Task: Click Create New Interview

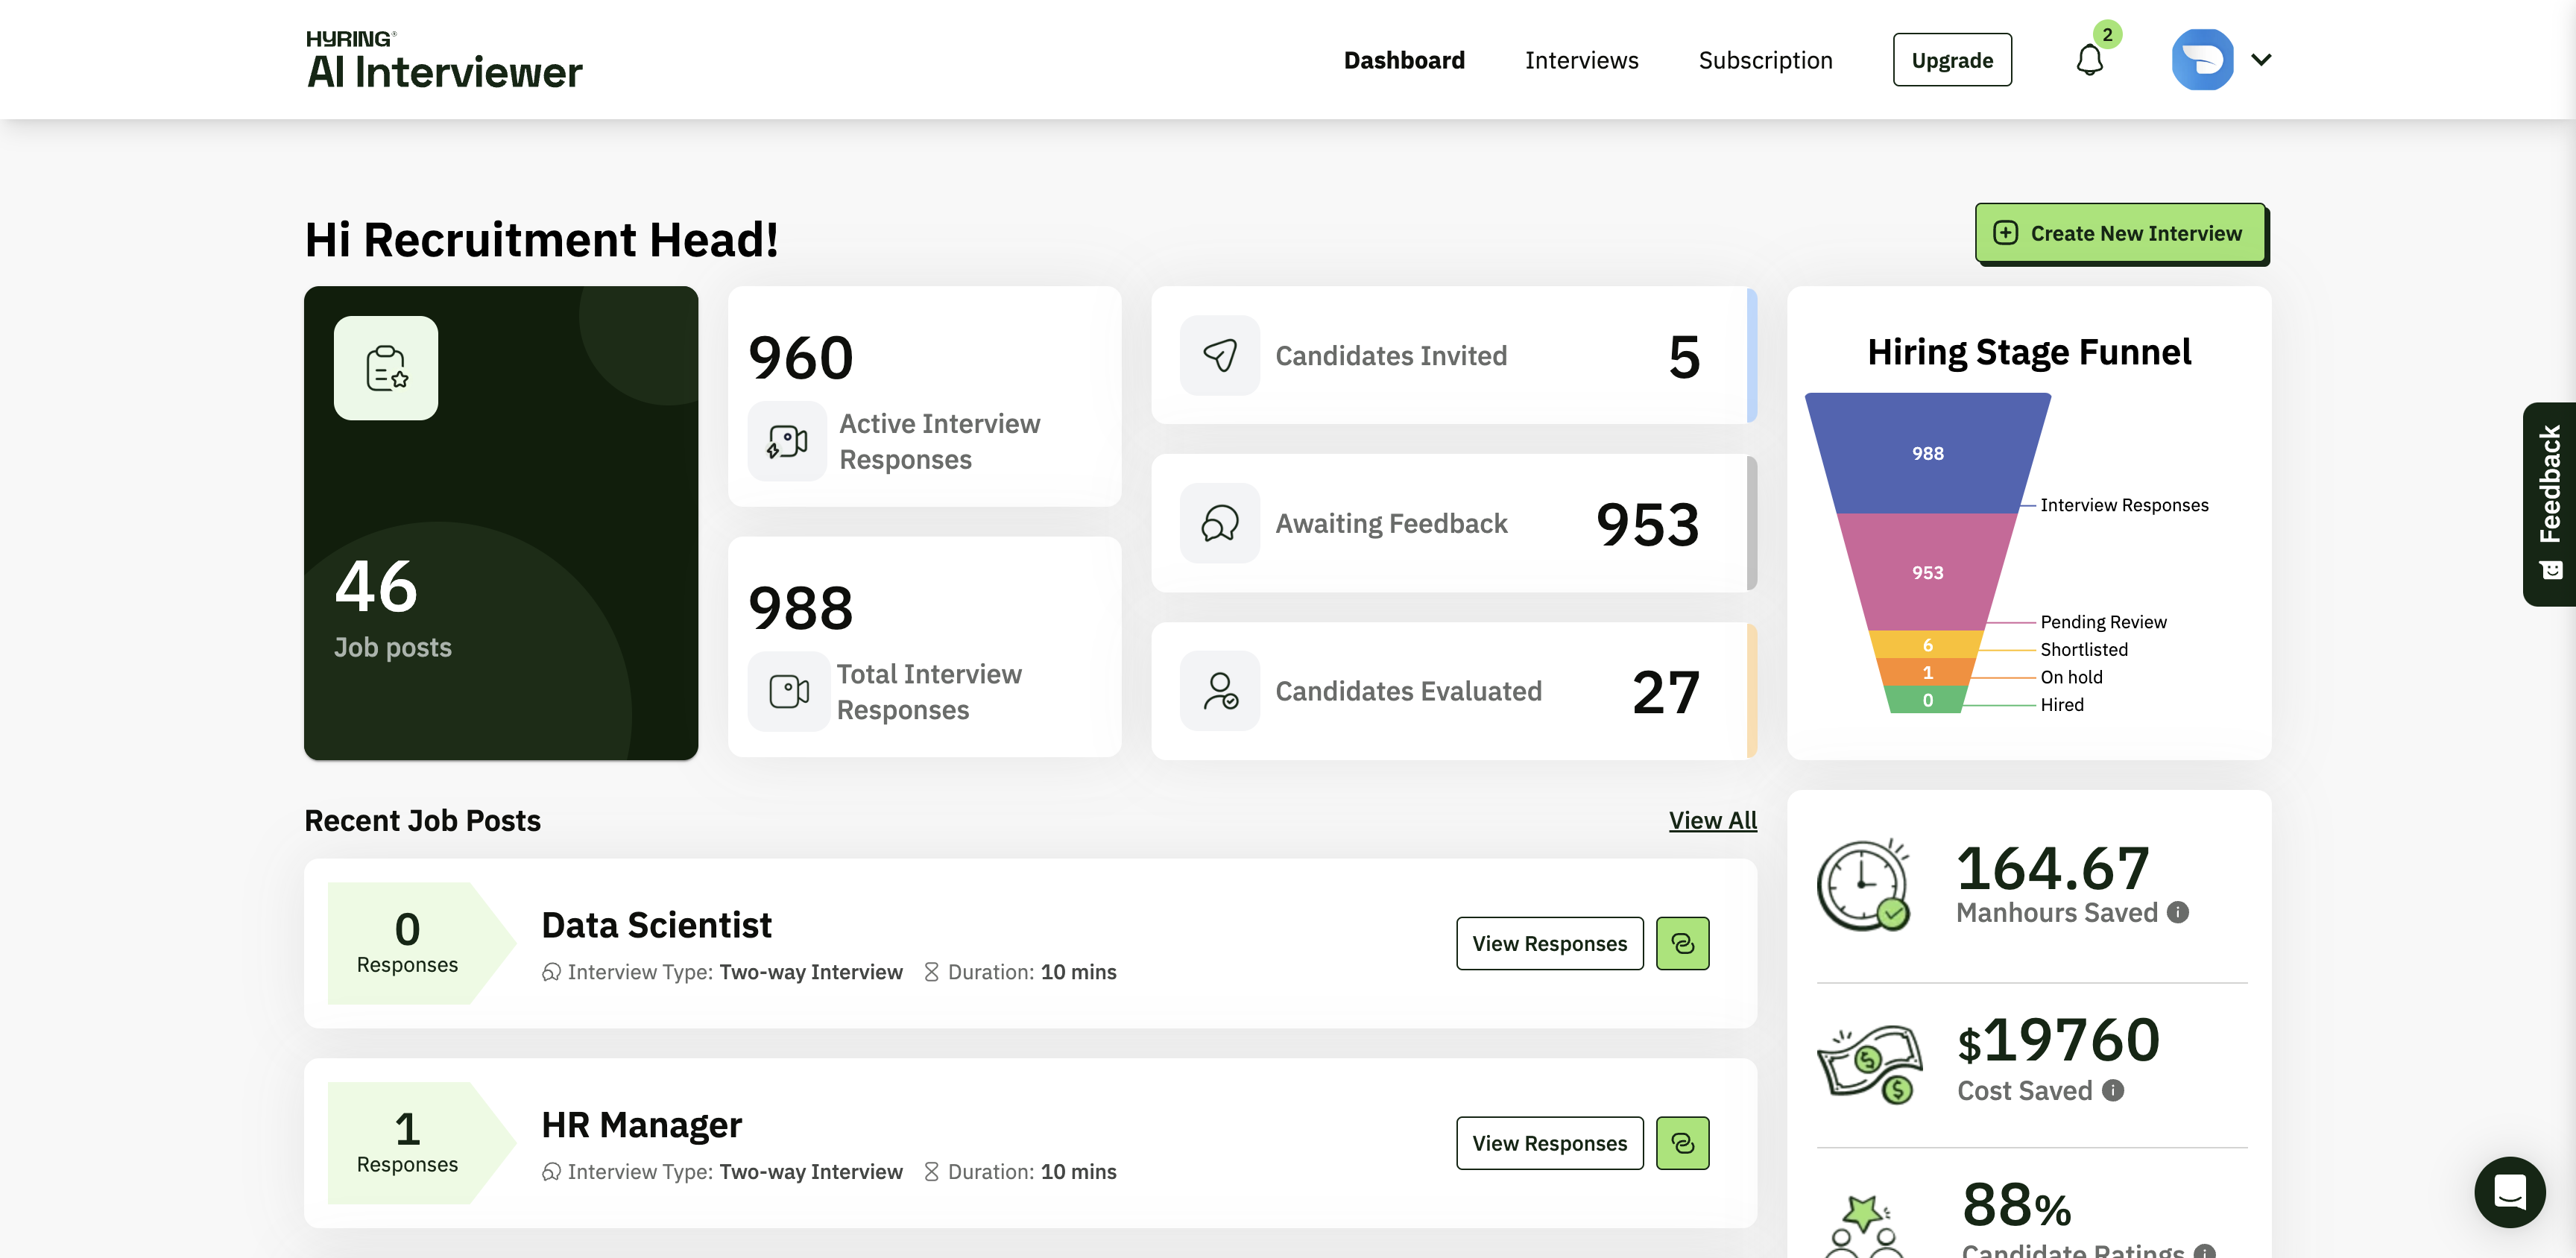Action: tap(2121, 233)
